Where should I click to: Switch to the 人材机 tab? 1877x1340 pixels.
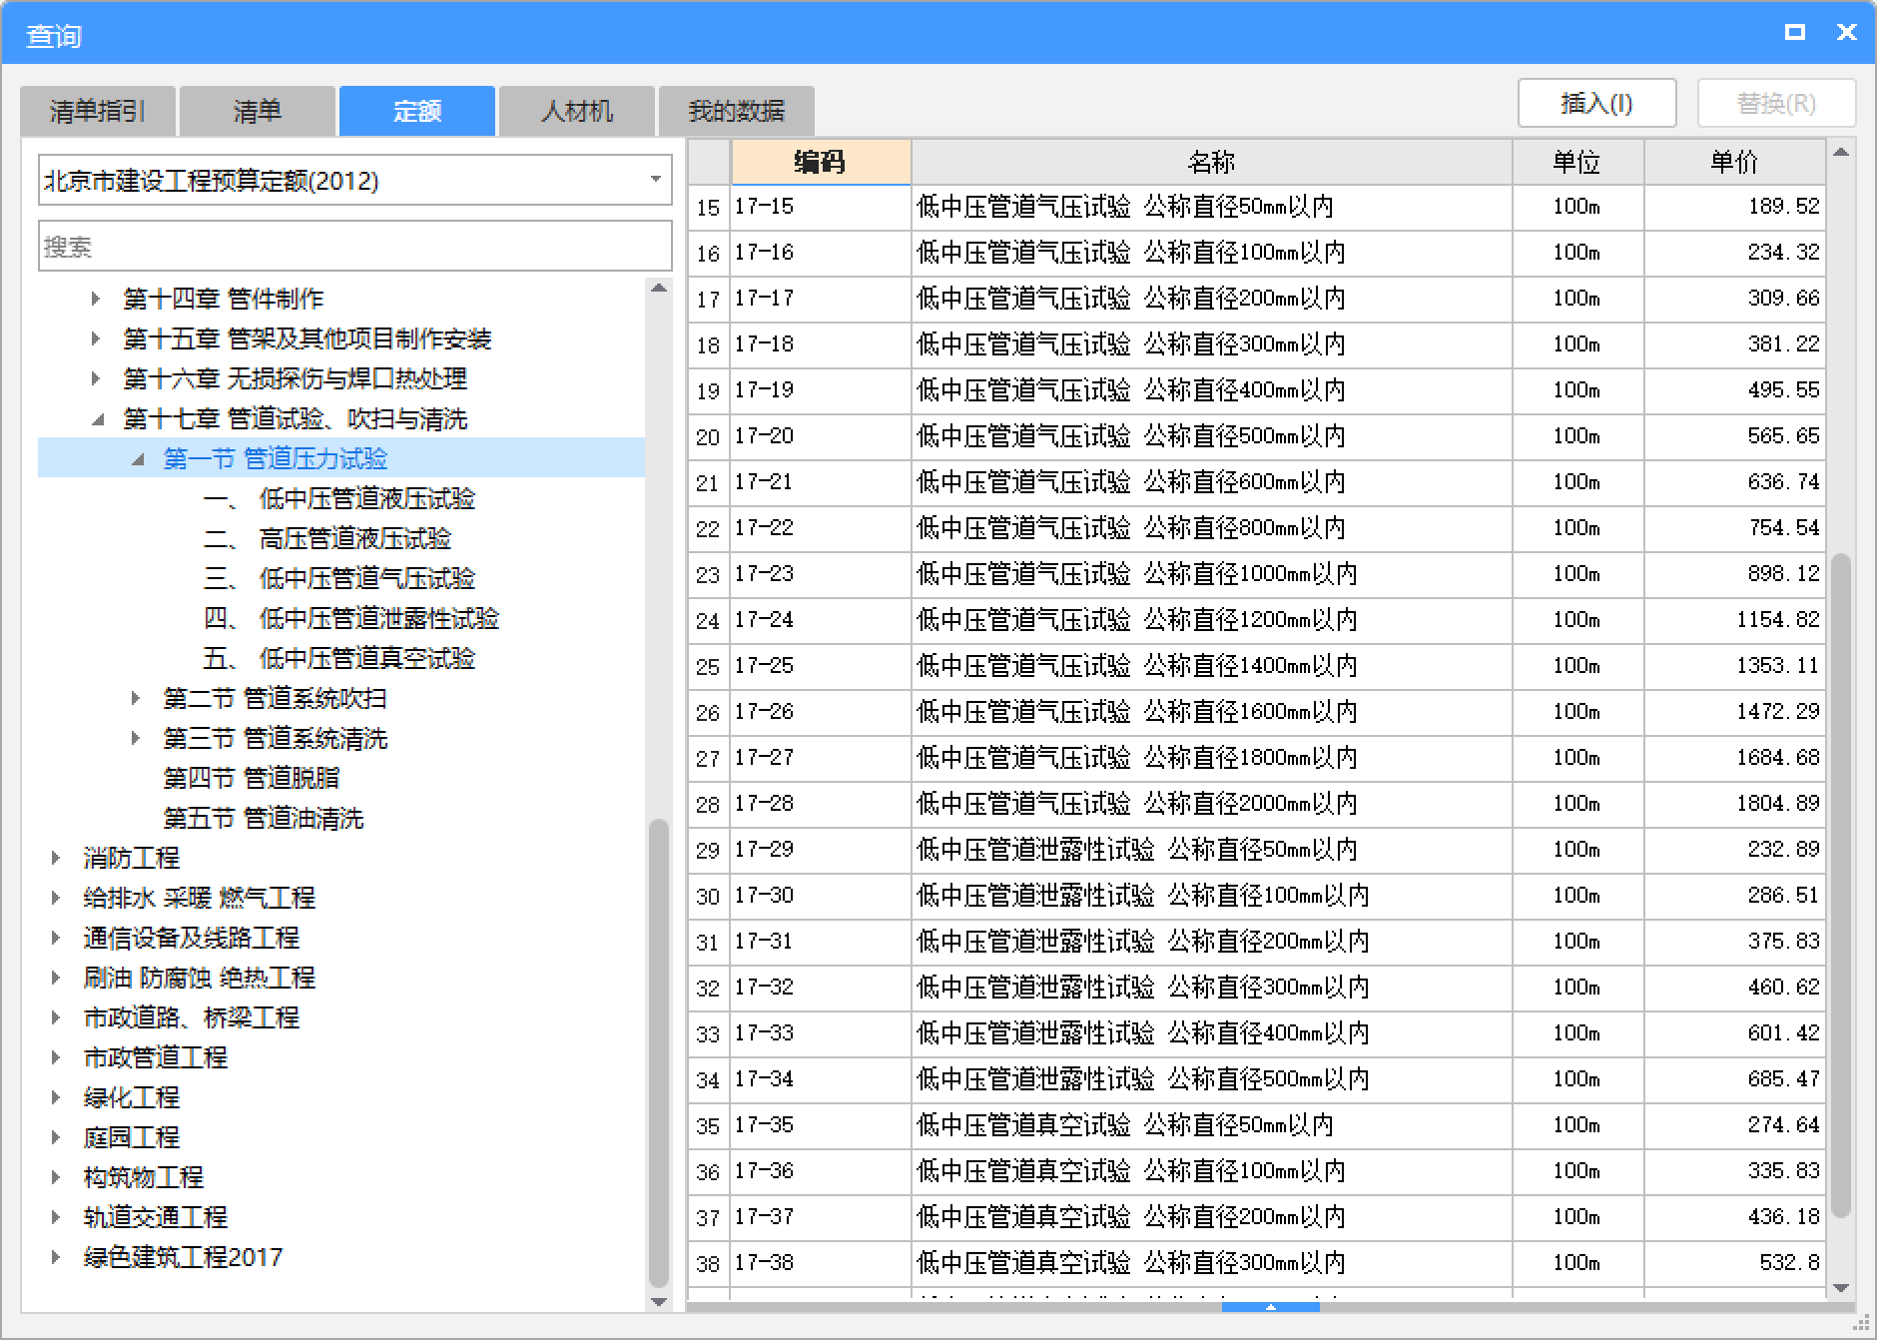[x=577, y=111]
